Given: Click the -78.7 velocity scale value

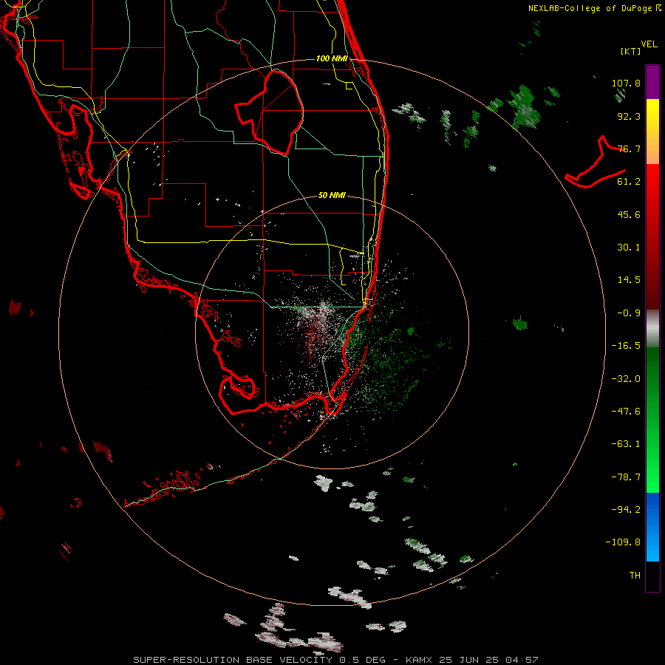Looking at the screenshot, I should [x=626, y=477].
